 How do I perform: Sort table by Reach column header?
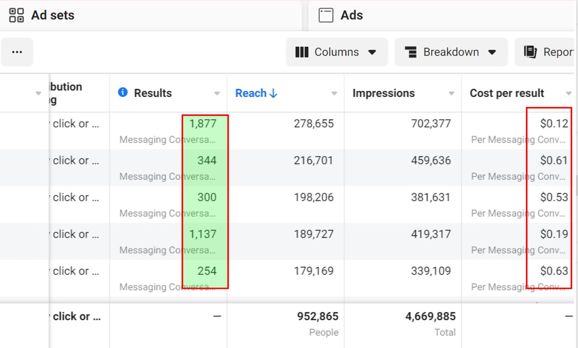click(251, 93)
